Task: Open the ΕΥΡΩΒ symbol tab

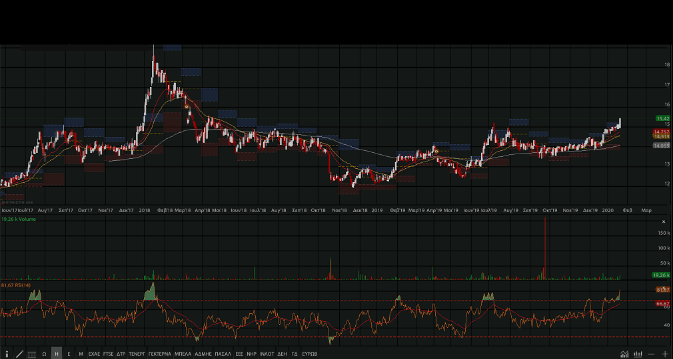Action: click(x=310, y=354)
